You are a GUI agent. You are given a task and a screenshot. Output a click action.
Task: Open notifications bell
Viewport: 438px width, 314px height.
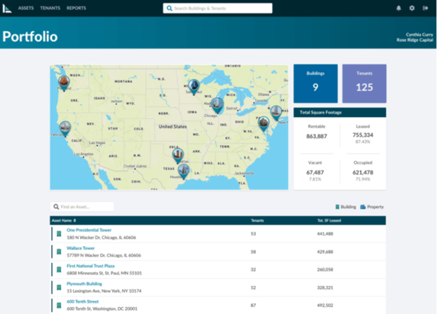click(x=399, y=8)
